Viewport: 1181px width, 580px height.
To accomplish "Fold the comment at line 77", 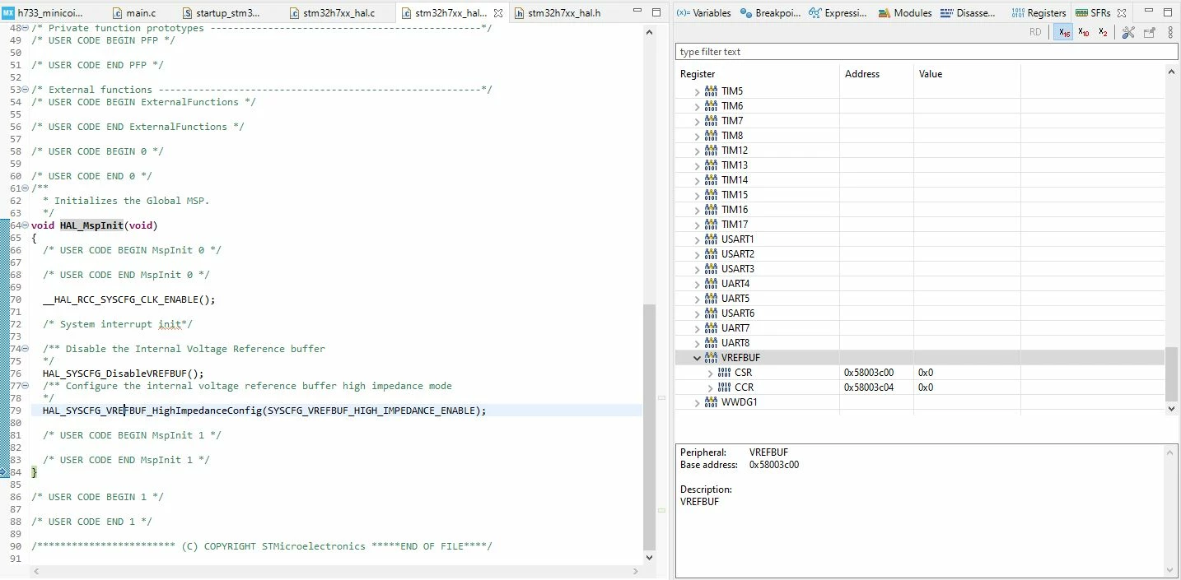I will click(x=26, y=386).
